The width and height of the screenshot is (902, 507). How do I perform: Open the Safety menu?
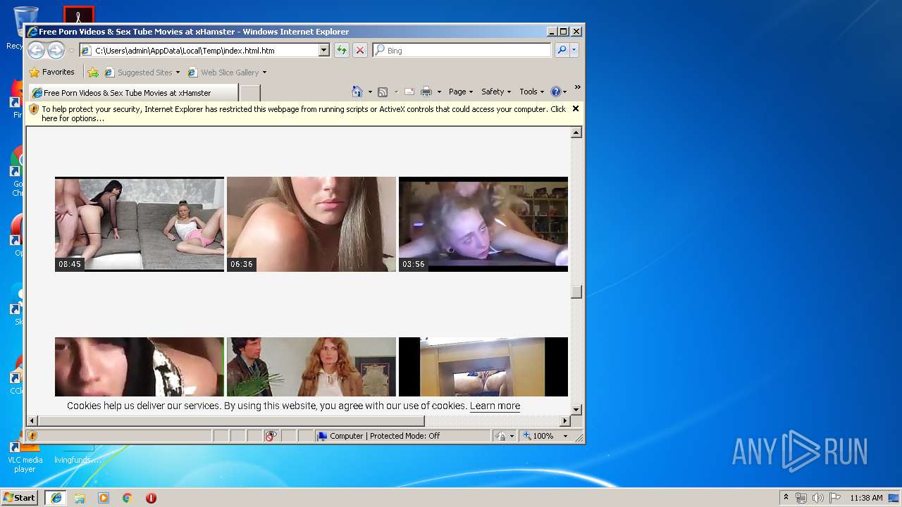[497, 92]
